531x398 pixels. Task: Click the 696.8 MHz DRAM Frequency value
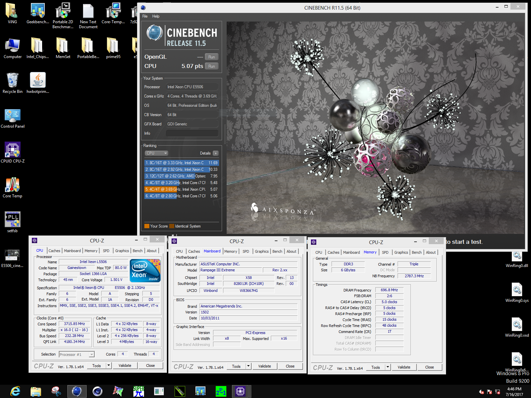[x=389, y=290]
